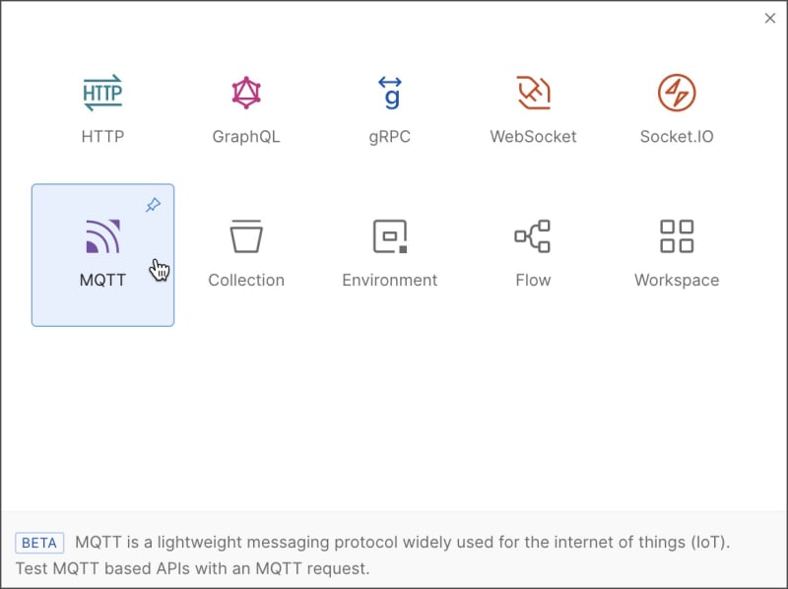Start a Socket.IO request

tap(676, 94)
